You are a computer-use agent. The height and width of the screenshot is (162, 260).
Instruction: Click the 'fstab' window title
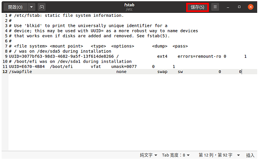129,5
